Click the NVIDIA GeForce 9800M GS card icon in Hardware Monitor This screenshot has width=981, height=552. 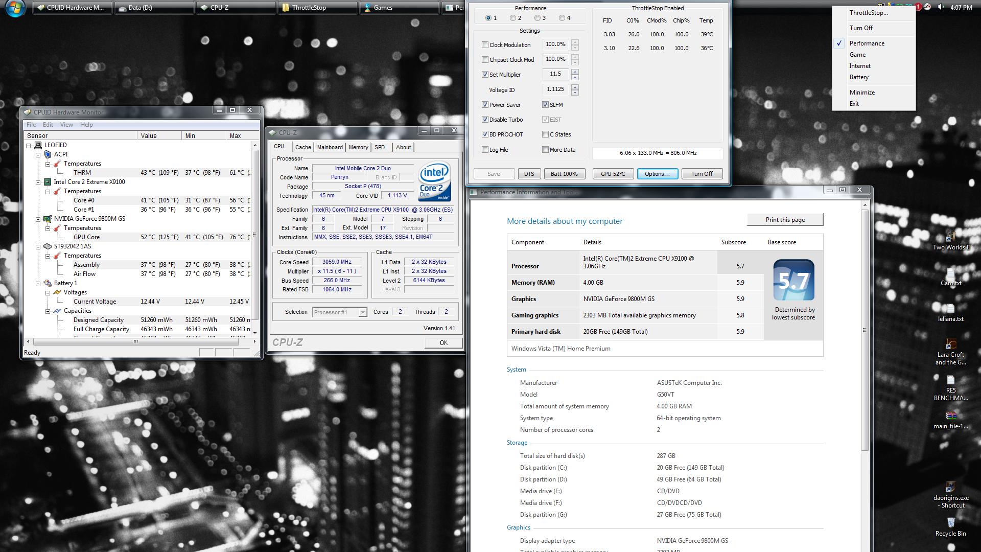48,219
